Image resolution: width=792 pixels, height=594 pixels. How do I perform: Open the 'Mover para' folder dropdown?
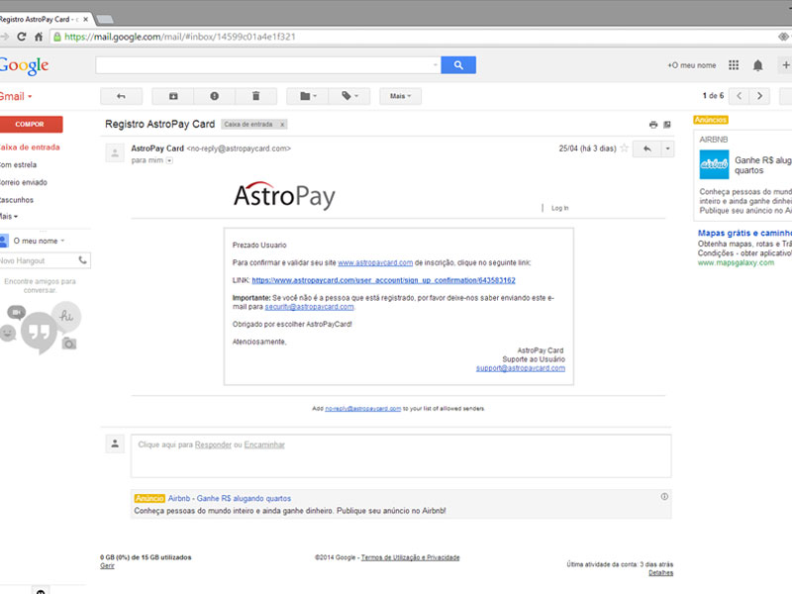click(308, 96)
